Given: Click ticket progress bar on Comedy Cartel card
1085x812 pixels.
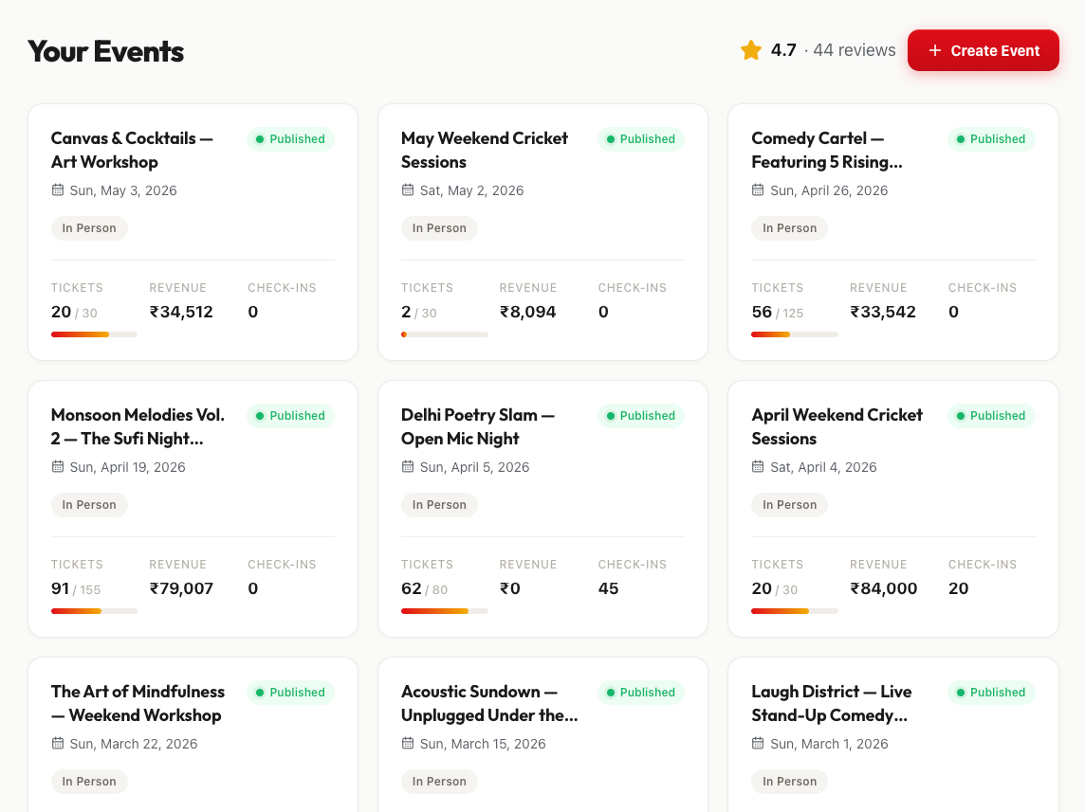Looking at the screenshot, I should coord(794,334).
